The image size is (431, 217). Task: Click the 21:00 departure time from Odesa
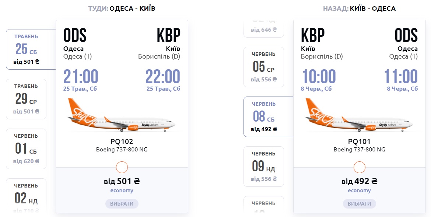81,77
